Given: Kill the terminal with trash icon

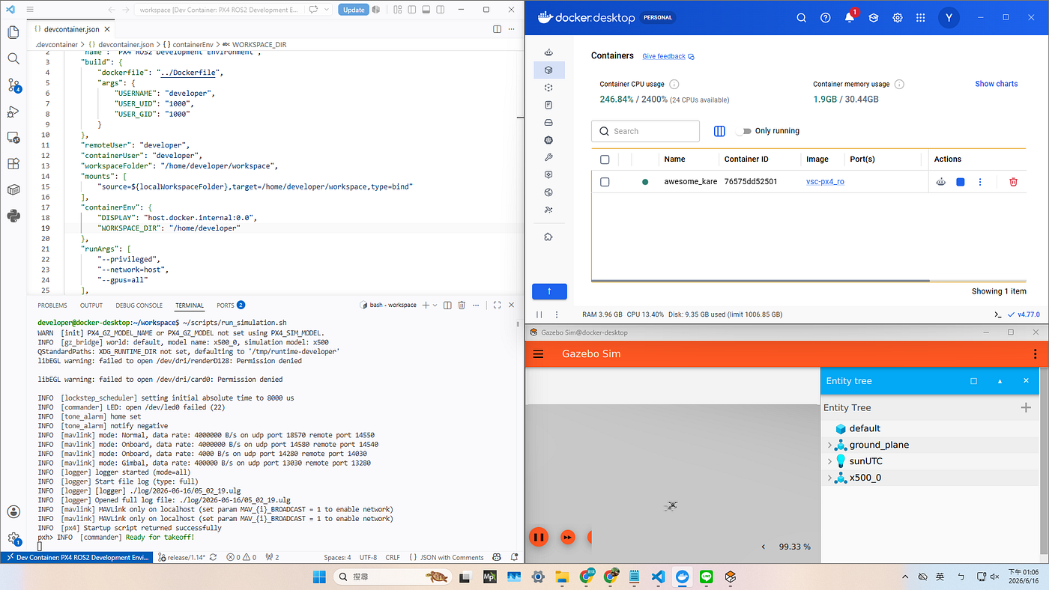Looking at the screenshot, I should point(462,305).
